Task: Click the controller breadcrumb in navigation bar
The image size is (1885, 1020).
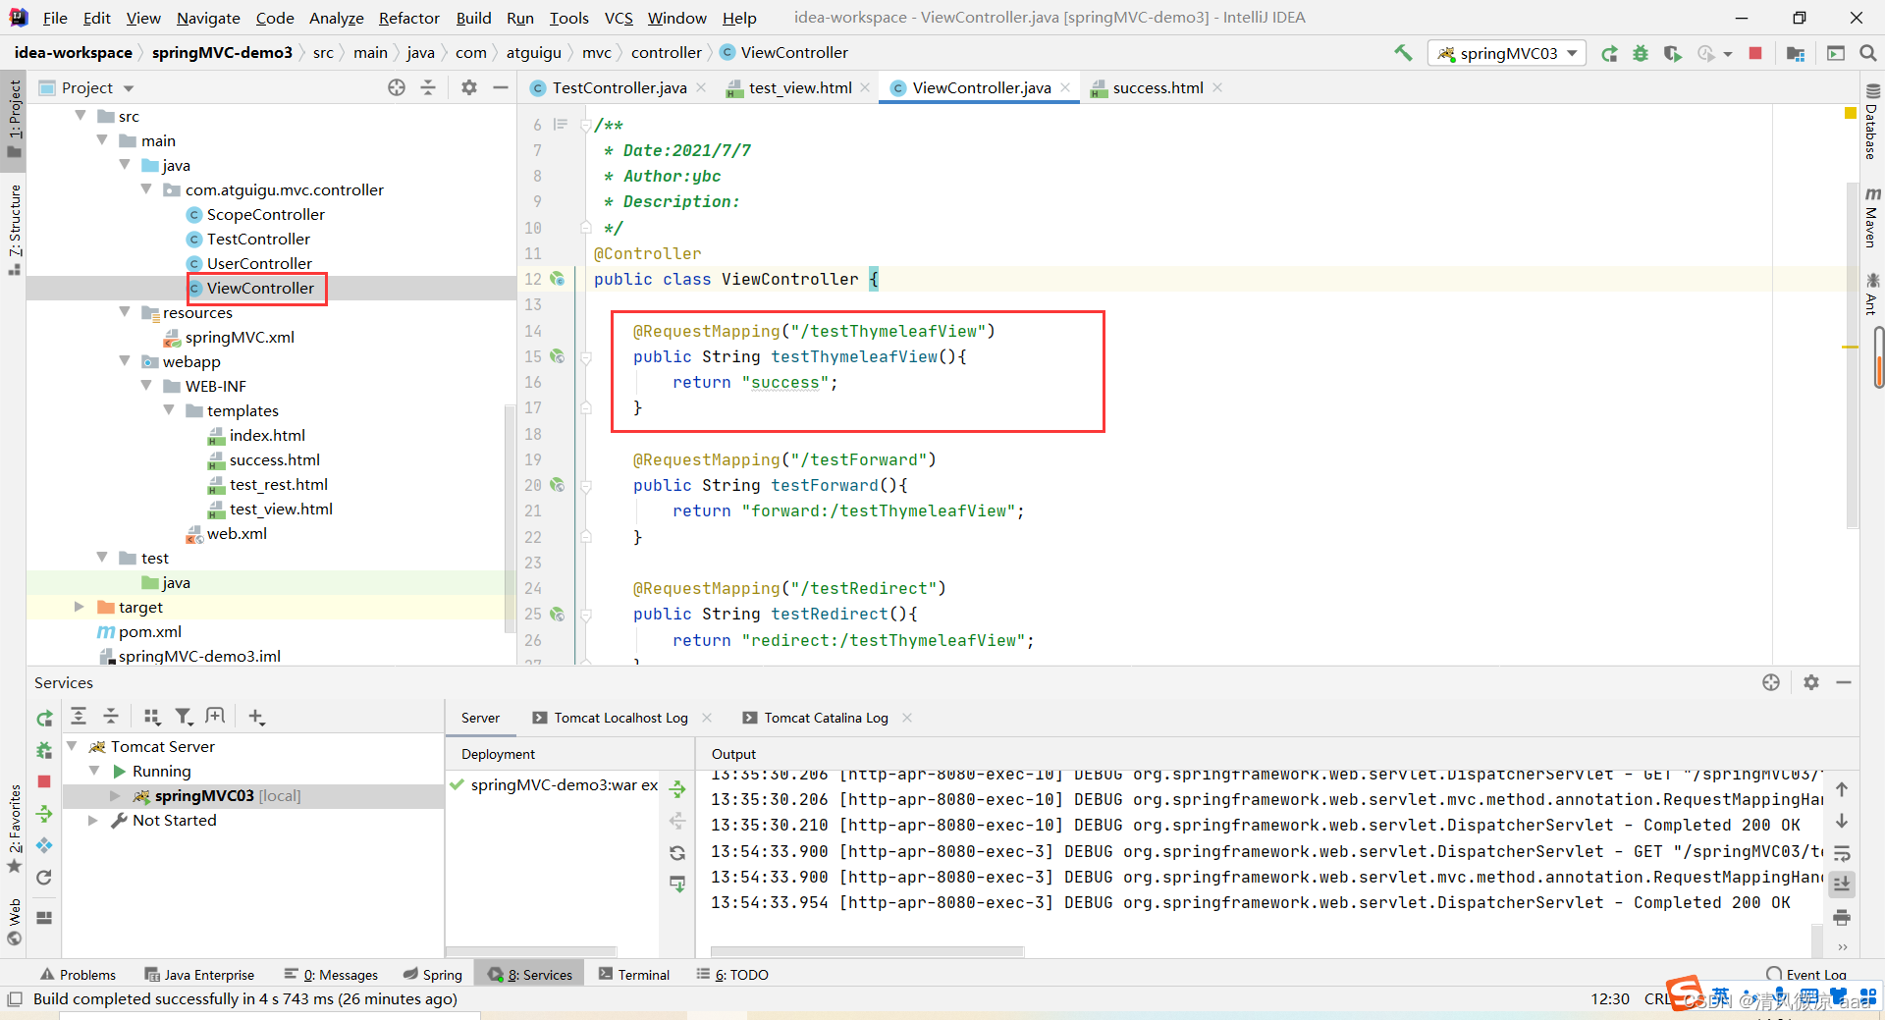Action: pyautogui.click(x=666, y=53)
